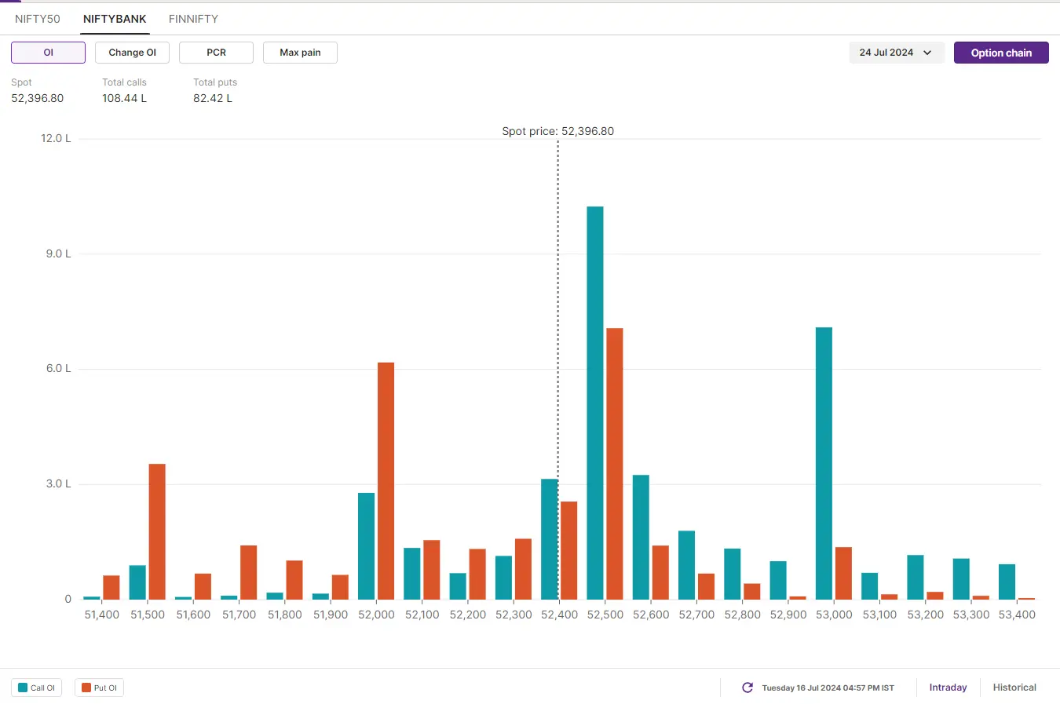The height and width of the screenshot is (704, 1060).
Task: Open the Option chain
Action: click(1001, 53)
